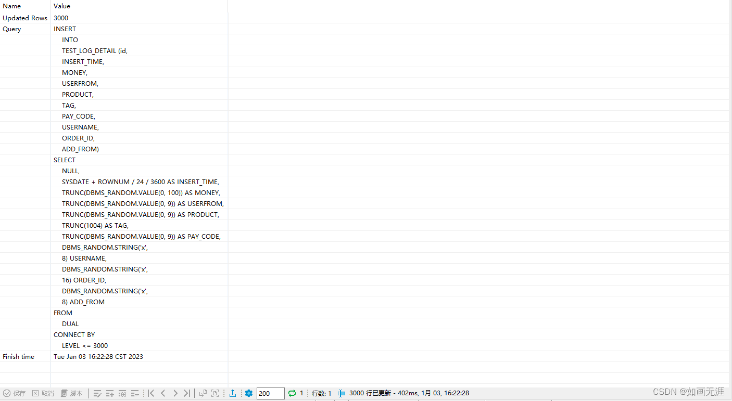Click the bracketed panel toggle icon
The image size is (732, 401).
[x=215, y=393]
